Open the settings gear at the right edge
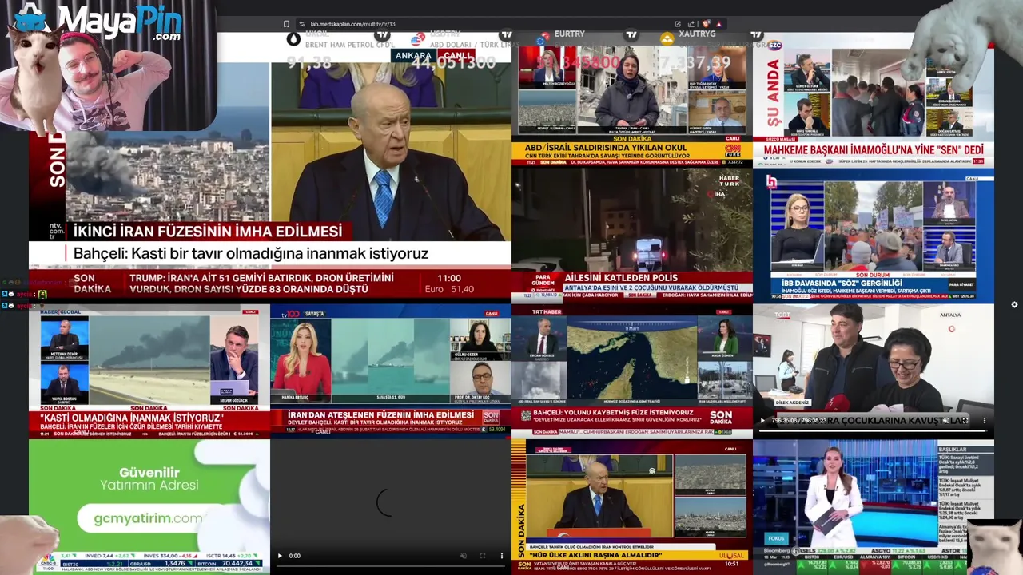1023x575 pixels. tap(1014, 304)
